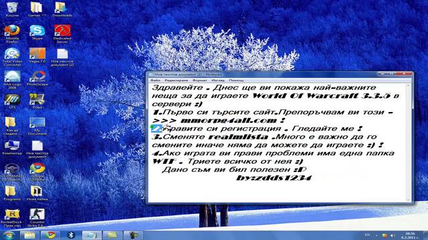Launch Skype from desktop shortcut

[x=37, y=33]
